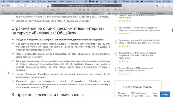Open the TD bookmark
Image resolution: width=173 pixels, height=97 pixels.
click(x=120, y=10)
